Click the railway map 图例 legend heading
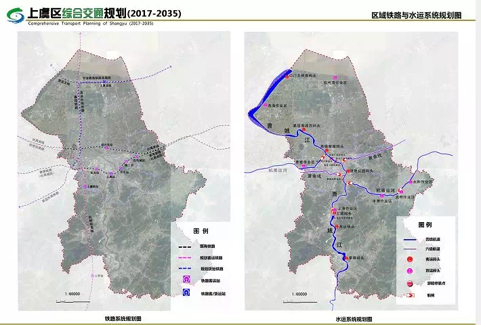This screenshot has height=325, width=481. tap(202, 230)
